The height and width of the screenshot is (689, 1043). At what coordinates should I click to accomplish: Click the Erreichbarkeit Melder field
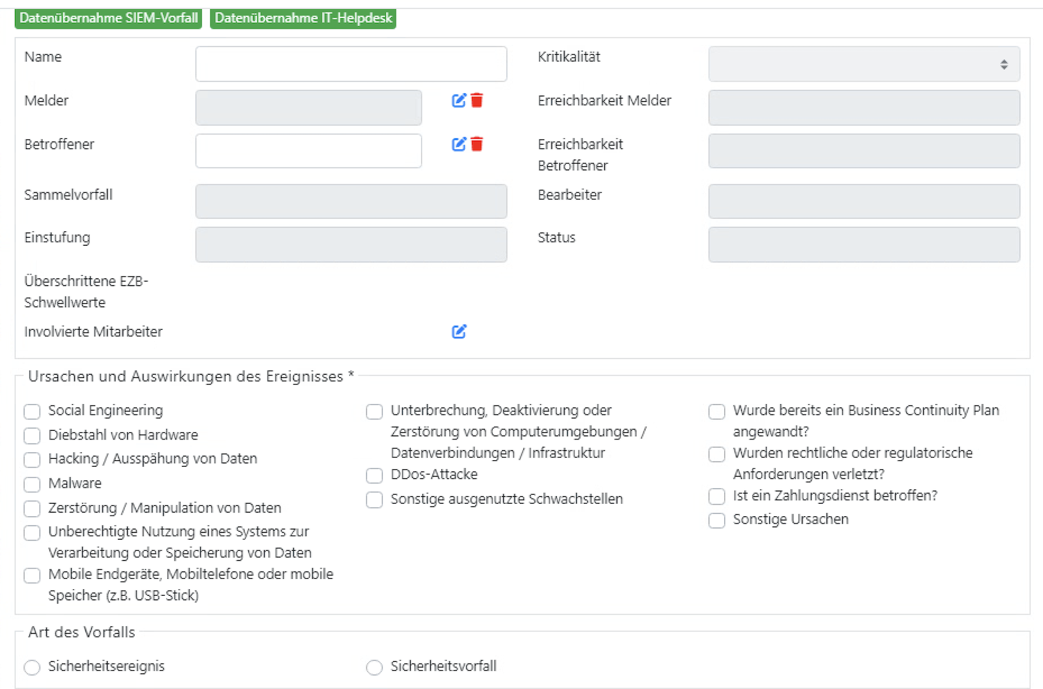[864, 108]
